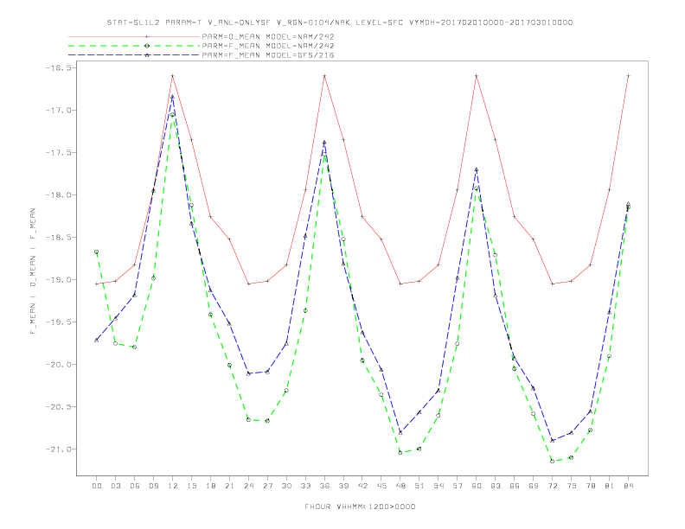Click forecast hour 60 on the x-axis
685x529 pixels.
477,486
